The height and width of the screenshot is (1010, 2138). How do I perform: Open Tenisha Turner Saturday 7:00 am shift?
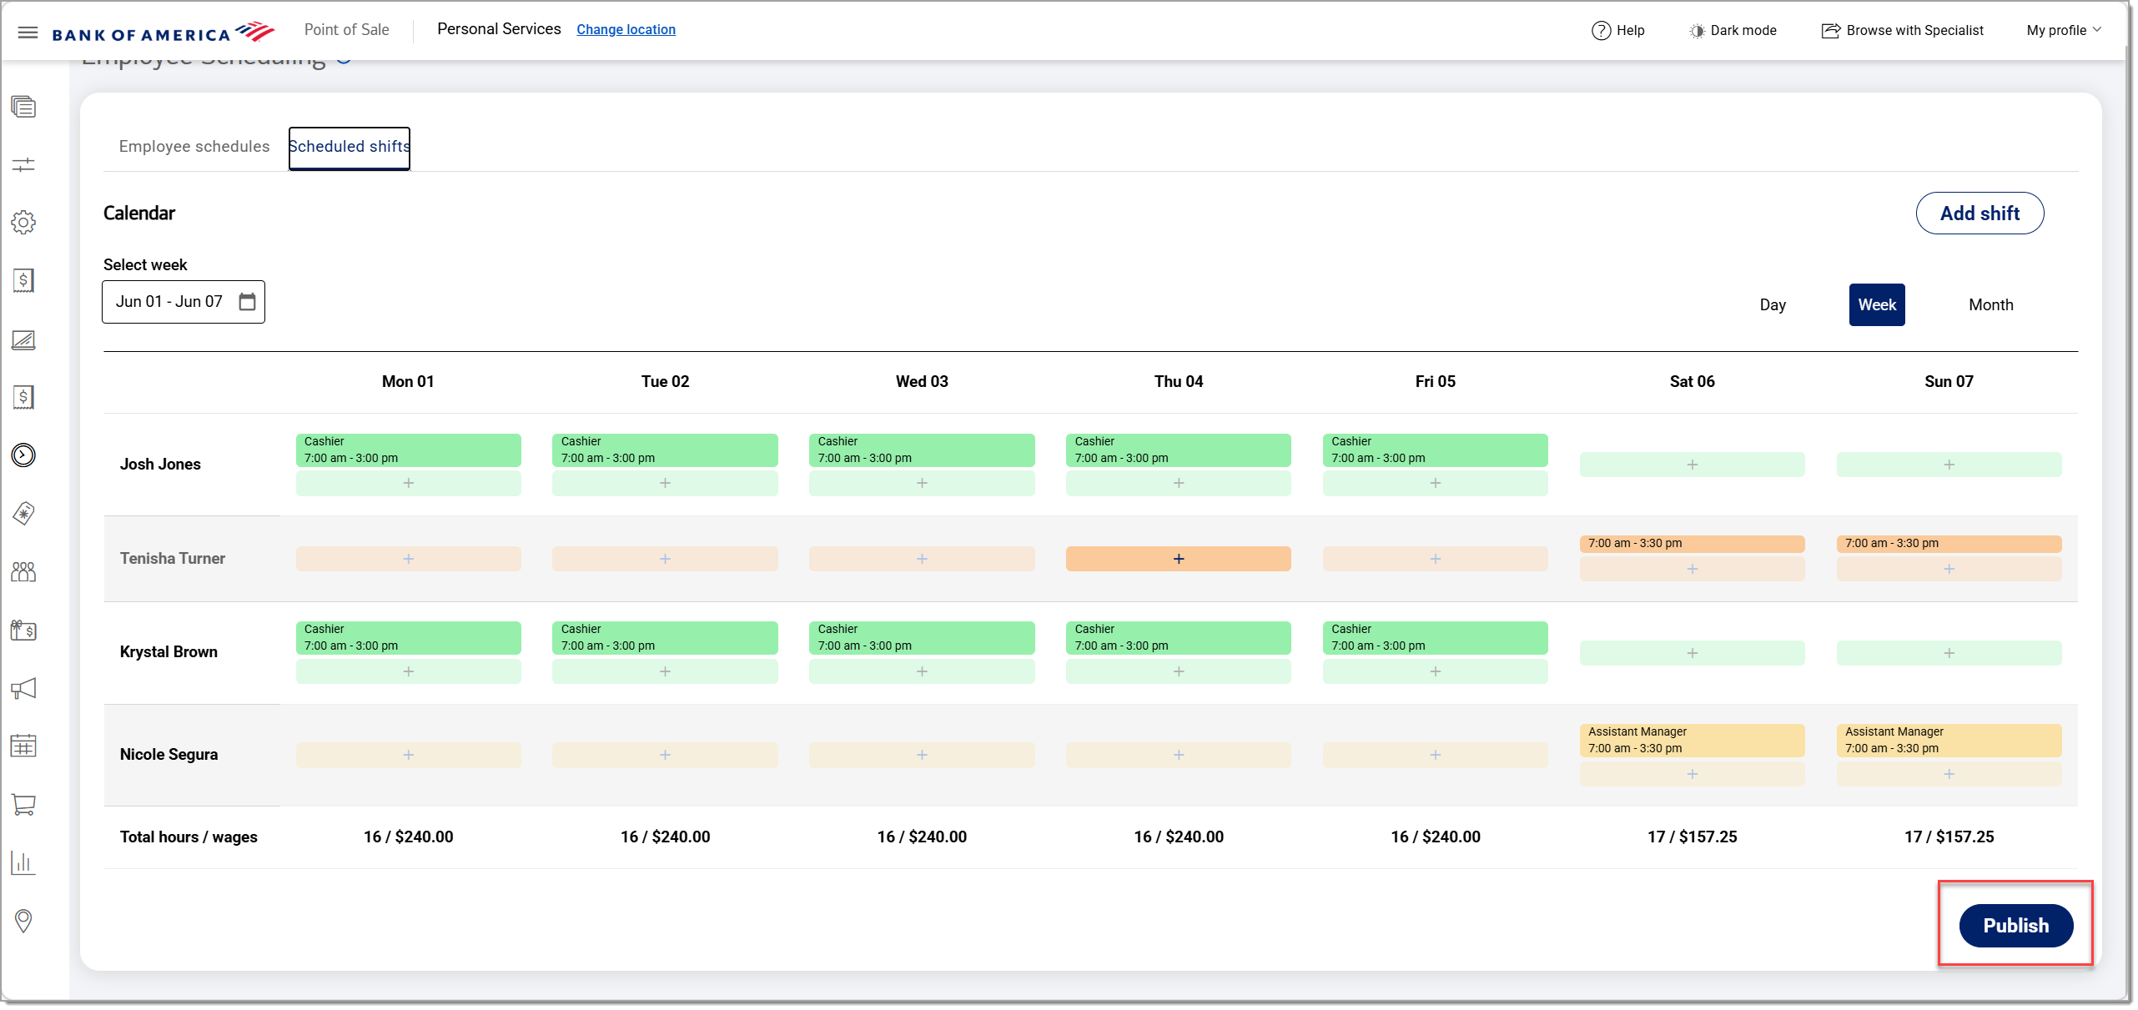1692,544
